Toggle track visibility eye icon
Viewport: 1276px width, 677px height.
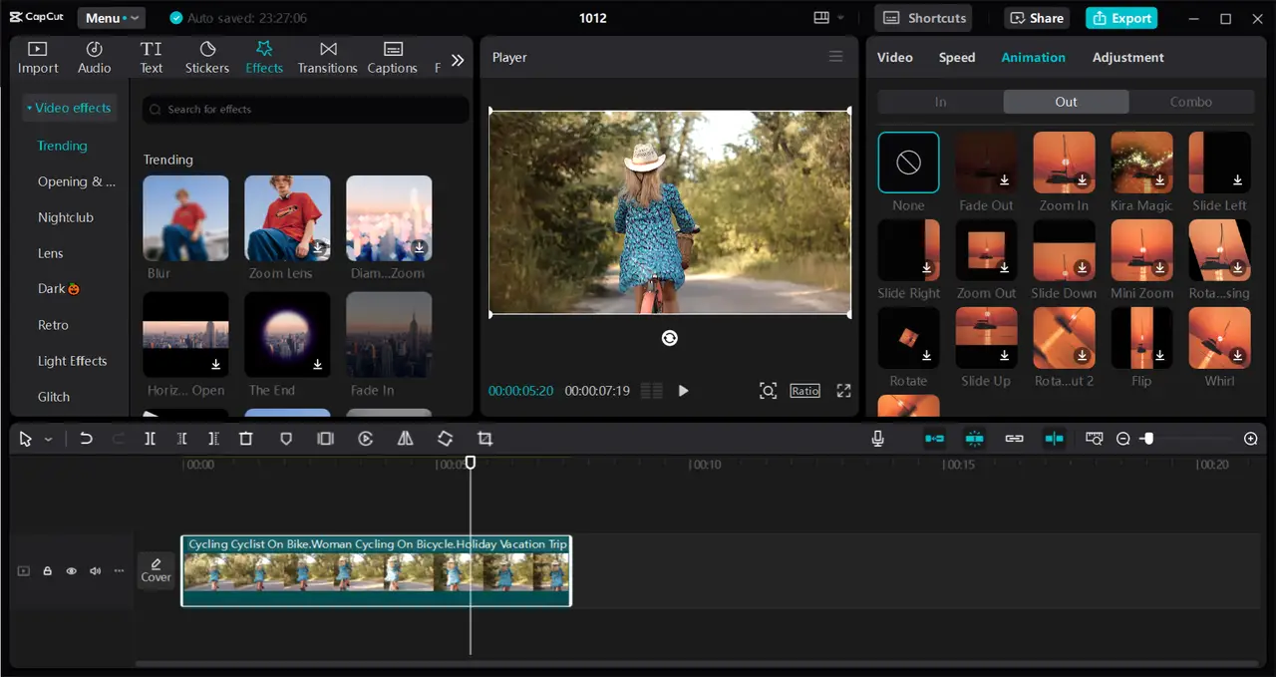(x=71, y=571)
